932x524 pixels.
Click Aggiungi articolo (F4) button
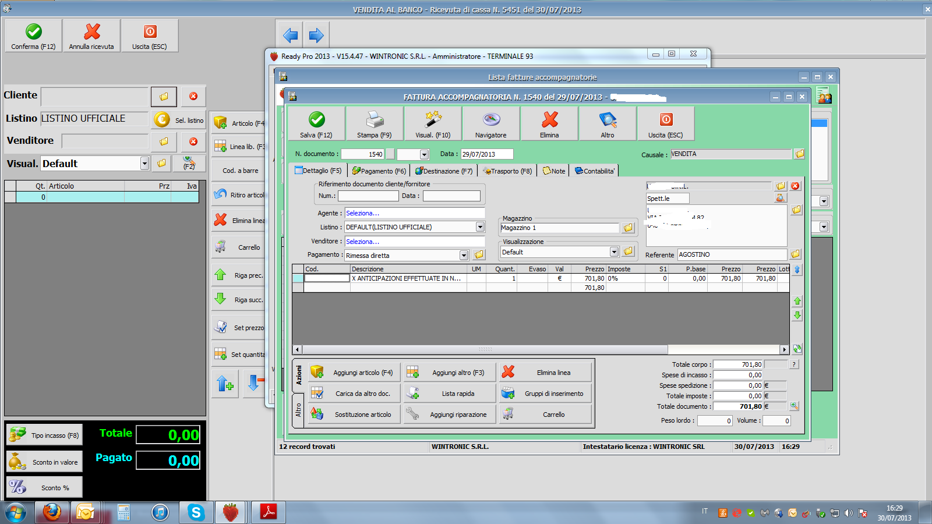pos(354,373)
